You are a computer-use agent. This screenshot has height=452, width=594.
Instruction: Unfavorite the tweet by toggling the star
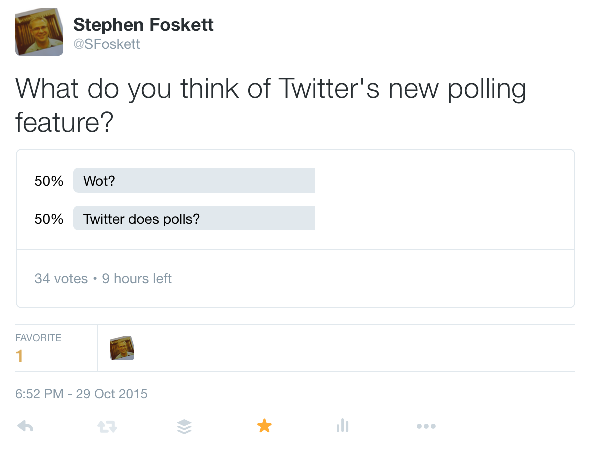pyautogui.click(x=264, y=425)
